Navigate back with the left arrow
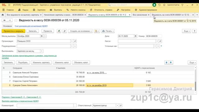This screenshot has width=199, height=112. 5,20
